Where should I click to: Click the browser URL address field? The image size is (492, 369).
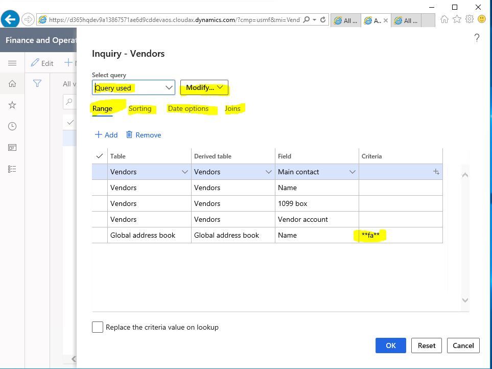174,20
